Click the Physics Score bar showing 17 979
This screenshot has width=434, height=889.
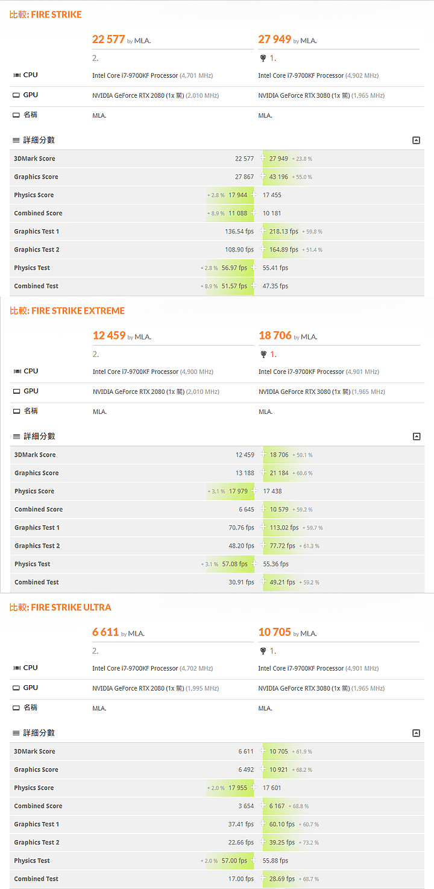[230, 491]
